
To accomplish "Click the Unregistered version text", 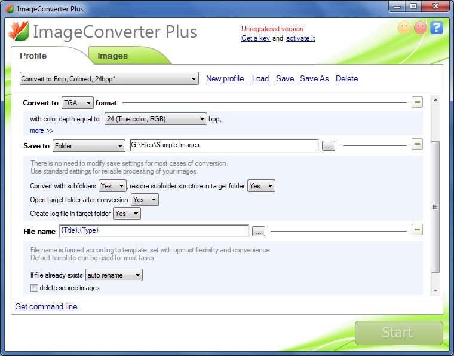I will [272, 29].
